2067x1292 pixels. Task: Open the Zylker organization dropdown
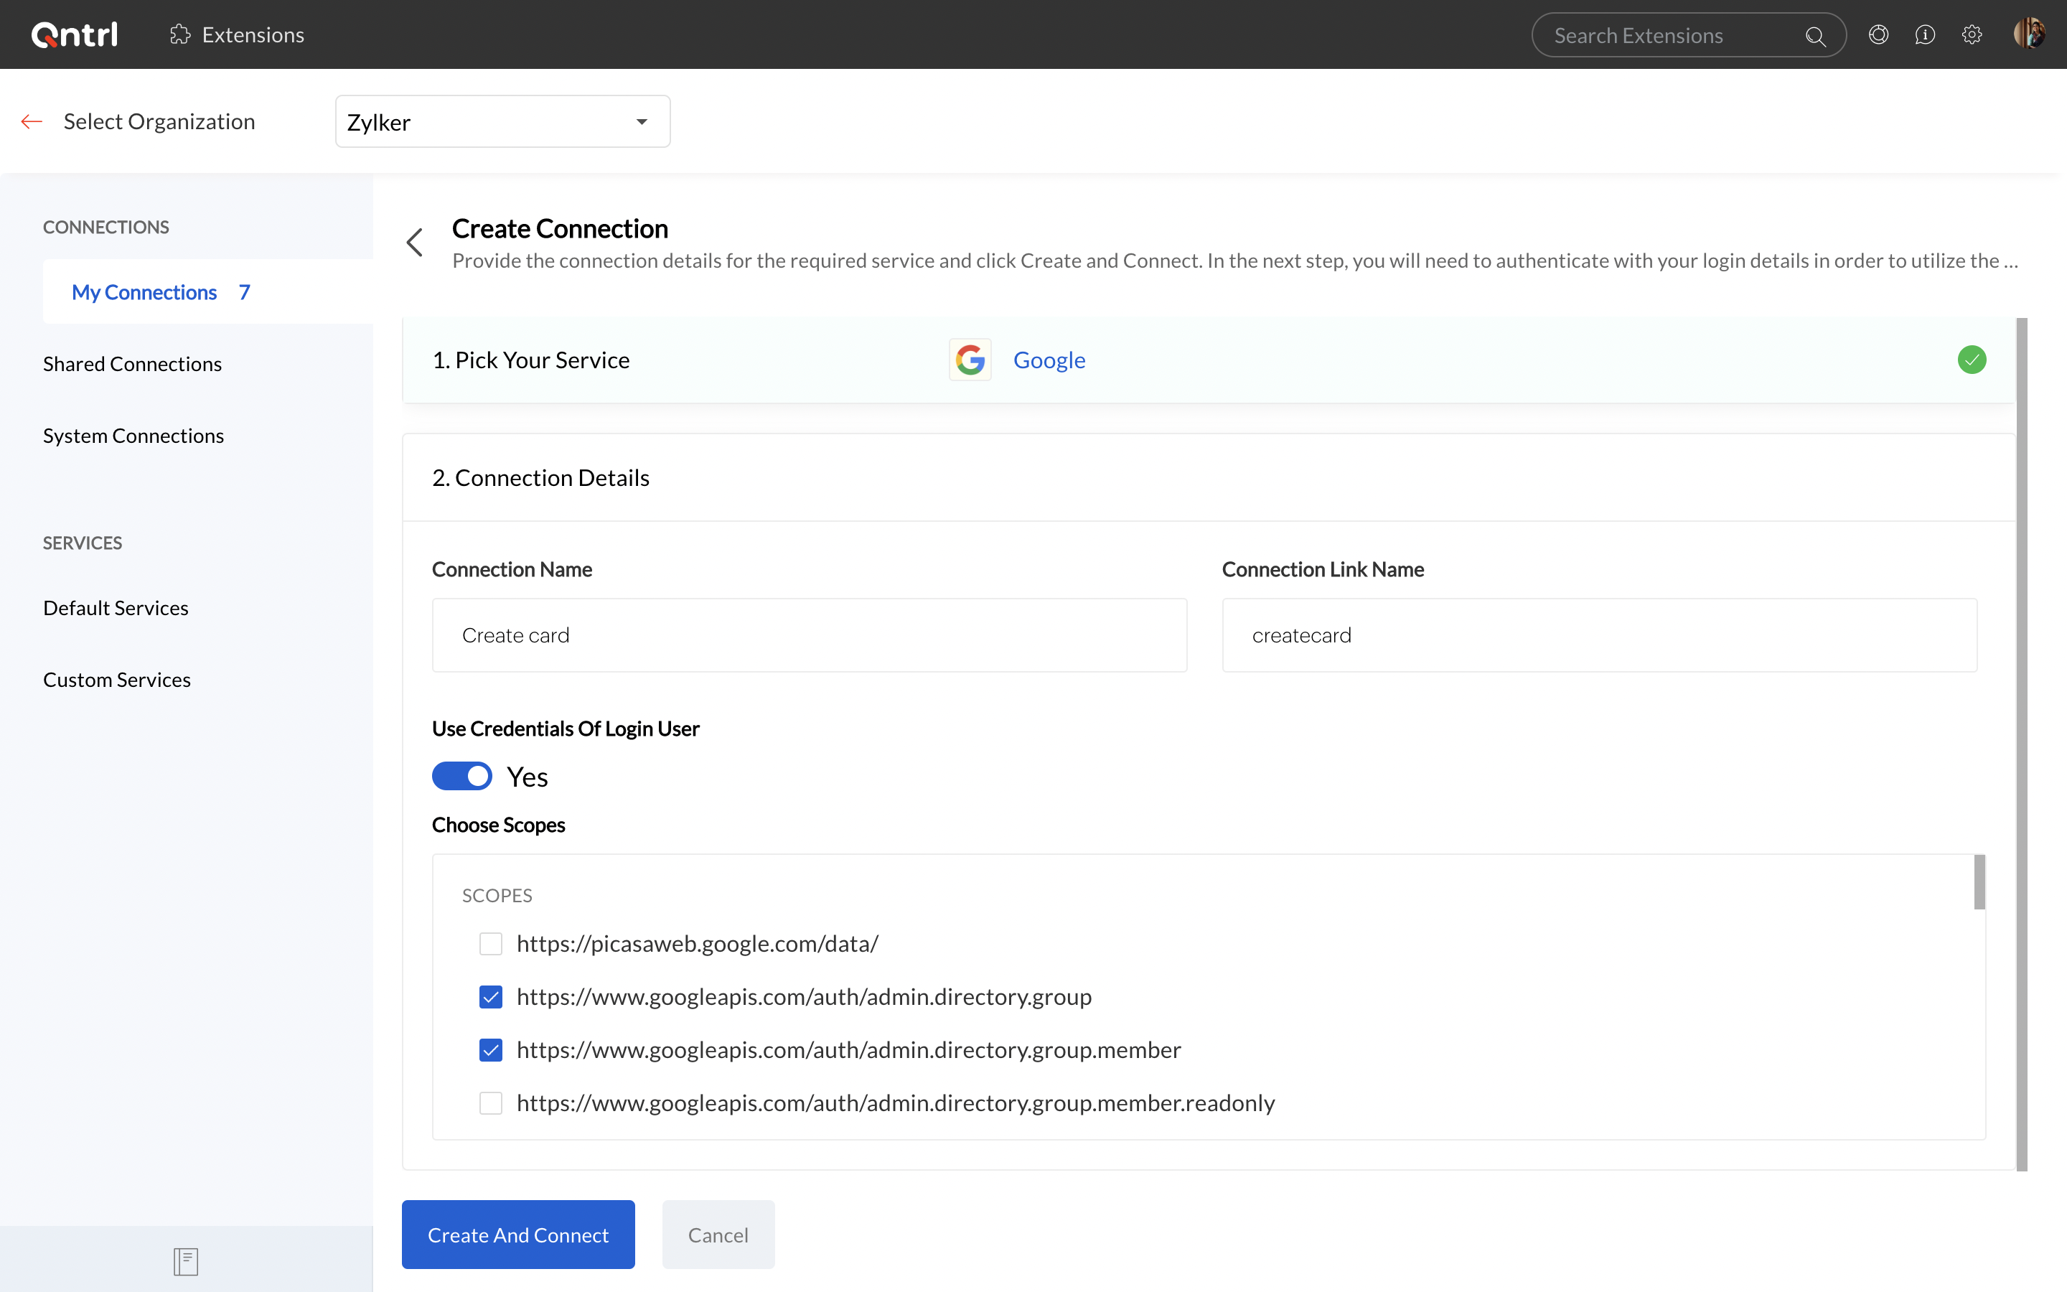tap(502, 121)
